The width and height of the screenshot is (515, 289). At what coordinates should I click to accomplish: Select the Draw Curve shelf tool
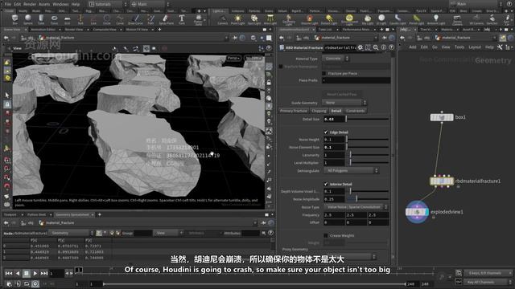tap(135, 19)
